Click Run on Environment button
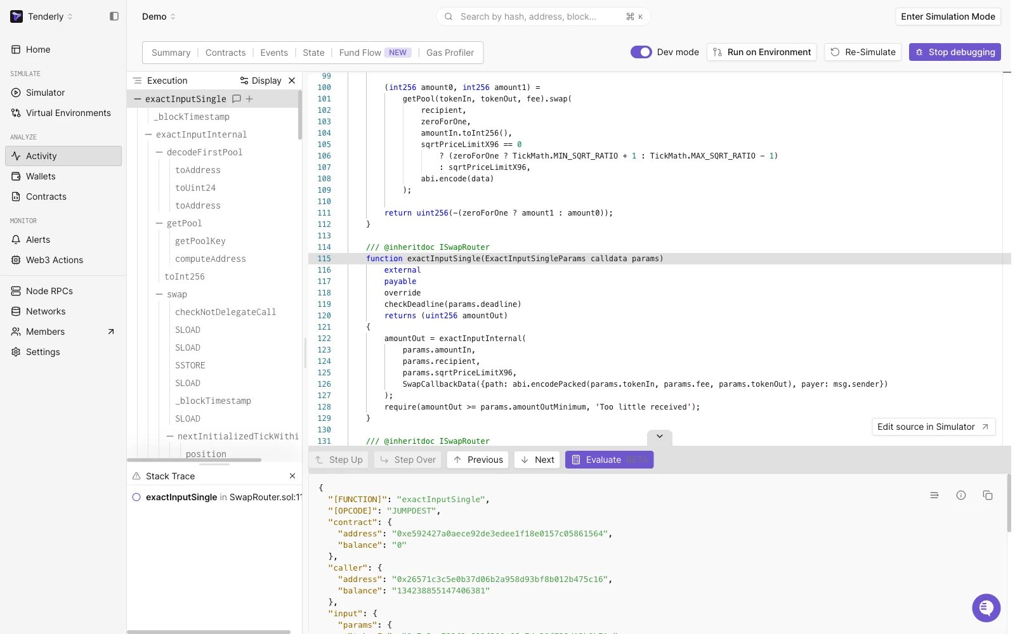 [762, 52]
